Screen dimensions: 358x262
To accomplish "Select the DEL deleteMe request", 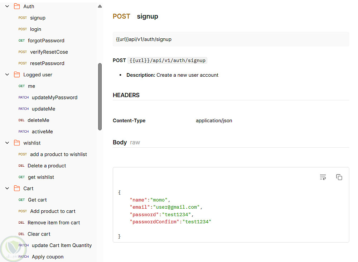I will 38,120.
